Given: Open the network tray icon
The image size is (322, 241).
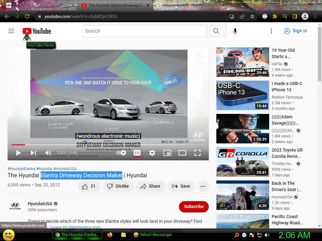Looking at the screenshot, I should [259, 235].
